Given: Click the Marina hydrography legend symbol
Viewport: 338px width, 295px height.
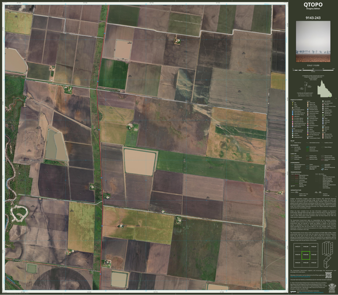Looking at the screenshot, I should pyautogui.click(x=323, y=169).
